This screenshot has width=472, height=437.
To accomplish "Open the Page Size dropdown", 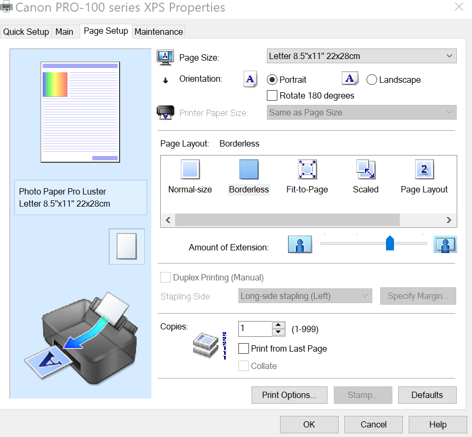I will click(x=361, y=56).
